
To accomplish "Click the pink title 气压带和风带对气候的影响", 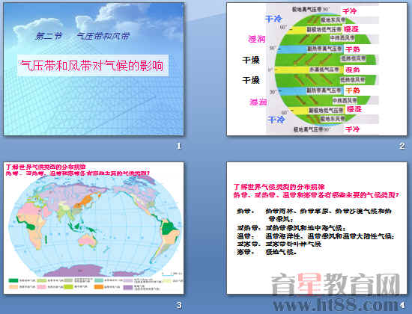I will point(92,66).
